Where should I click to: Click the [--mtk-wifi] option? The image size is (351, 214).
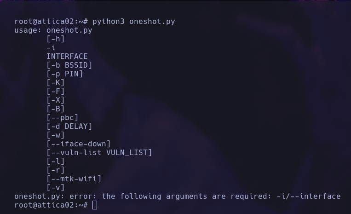coord(74,179)
